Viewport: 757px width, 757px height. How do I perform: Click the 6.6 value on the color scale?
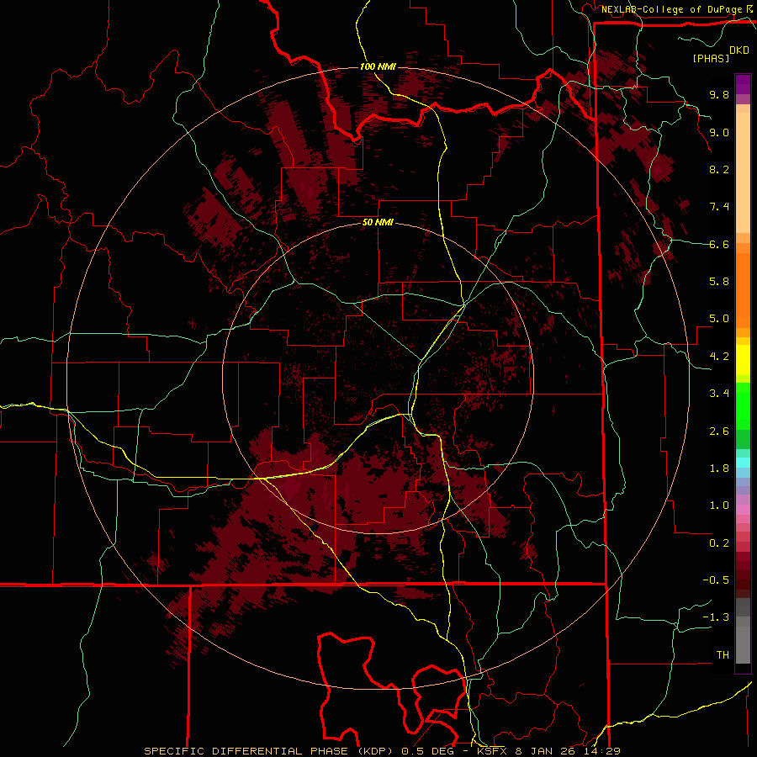tap(719, 244)
